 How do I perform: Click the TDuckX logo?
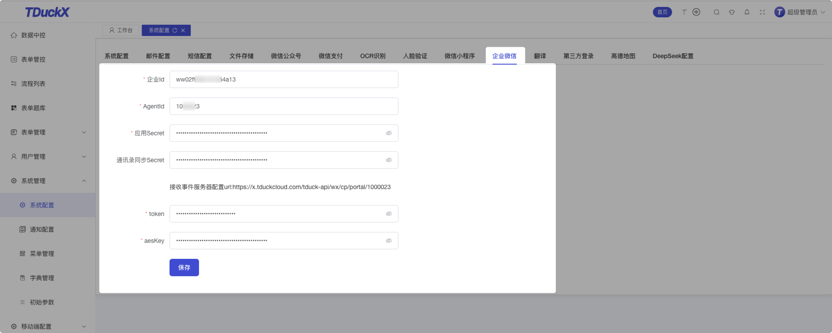47,12
